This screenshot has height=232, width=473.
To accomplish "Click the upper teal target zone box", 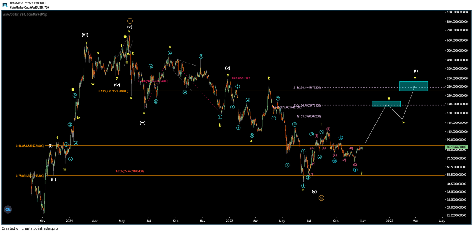I will point(413,86).
